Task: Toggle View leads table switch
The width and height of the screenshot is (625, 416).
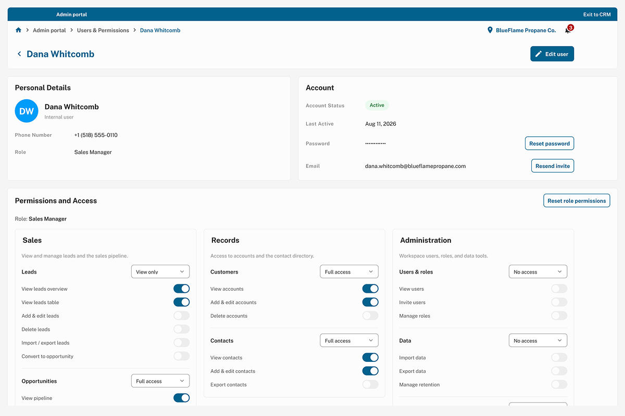Action: pyautogui.click(x=182, y=302)
